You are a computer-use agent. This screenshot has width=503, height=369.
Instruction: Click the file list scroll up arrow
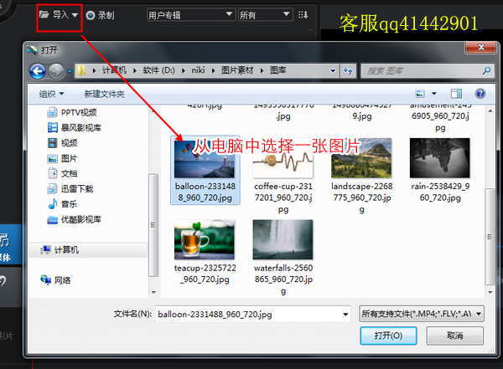490,110
